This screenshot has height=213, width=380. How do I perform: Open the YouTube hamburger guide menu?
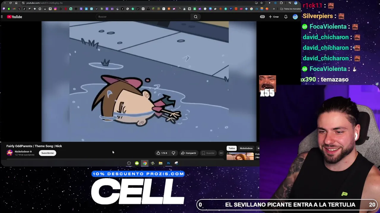click(2, 17)
